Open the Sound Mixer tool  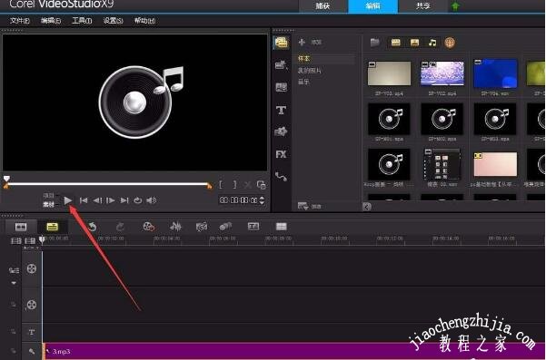tap(175, 227)
